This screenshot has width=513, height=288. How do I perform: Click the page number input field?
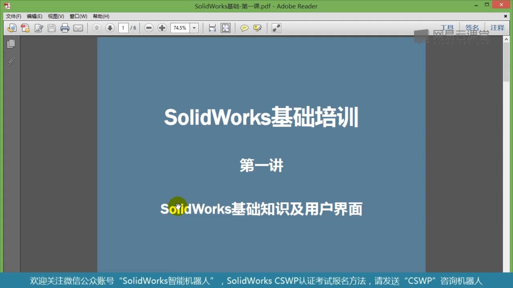pos(123,28)
